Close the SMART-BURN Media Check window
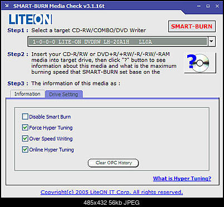The width and height of the screenshot is (224, 207). (x=217, y=6)
